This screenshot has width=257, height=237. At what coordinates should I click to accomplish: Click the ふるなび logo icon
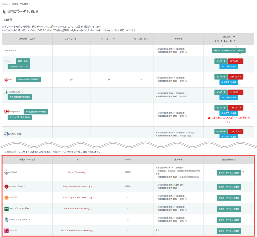7,172
